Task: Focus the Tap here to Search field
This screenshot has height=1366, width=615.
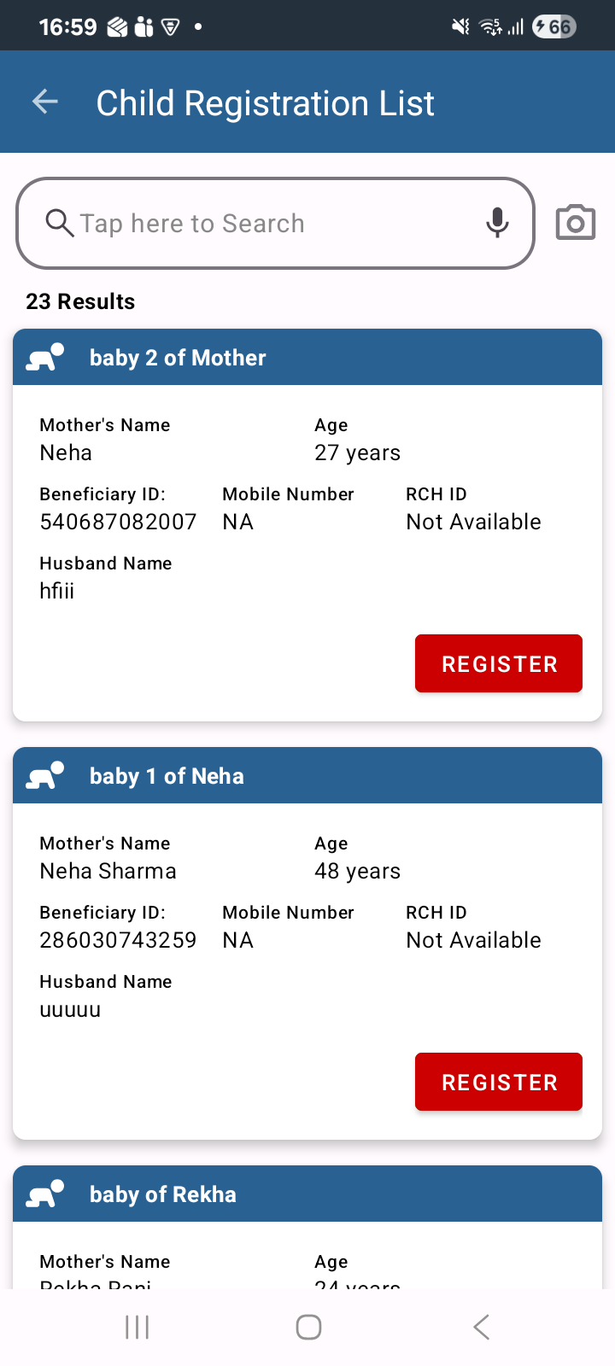Action: pos(275,223)
